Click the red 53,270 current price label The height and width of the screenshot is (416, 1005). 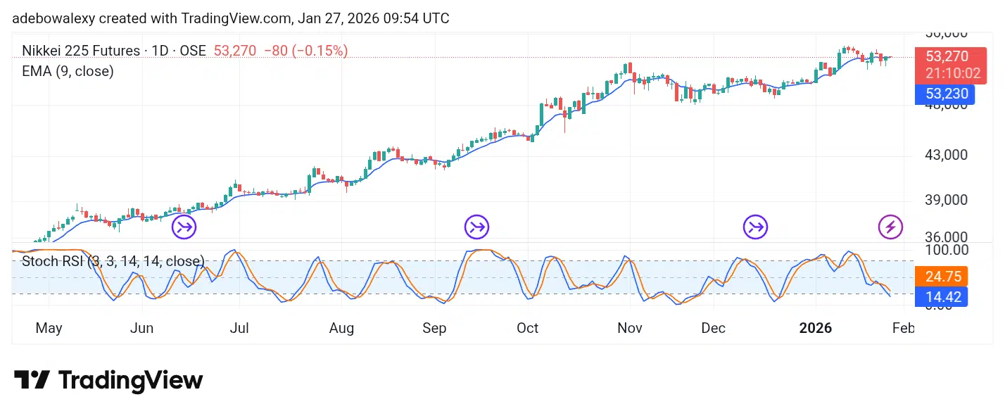coord(947,57)
